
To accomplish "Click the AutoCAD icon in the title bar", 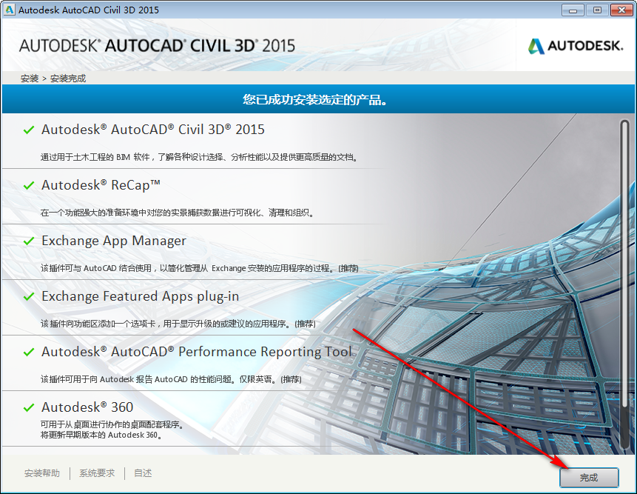I will [10, 10].
